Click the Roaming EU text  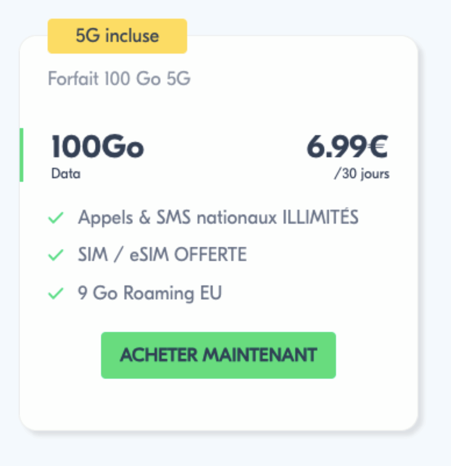pyautogui.click(x=173, y=294)
